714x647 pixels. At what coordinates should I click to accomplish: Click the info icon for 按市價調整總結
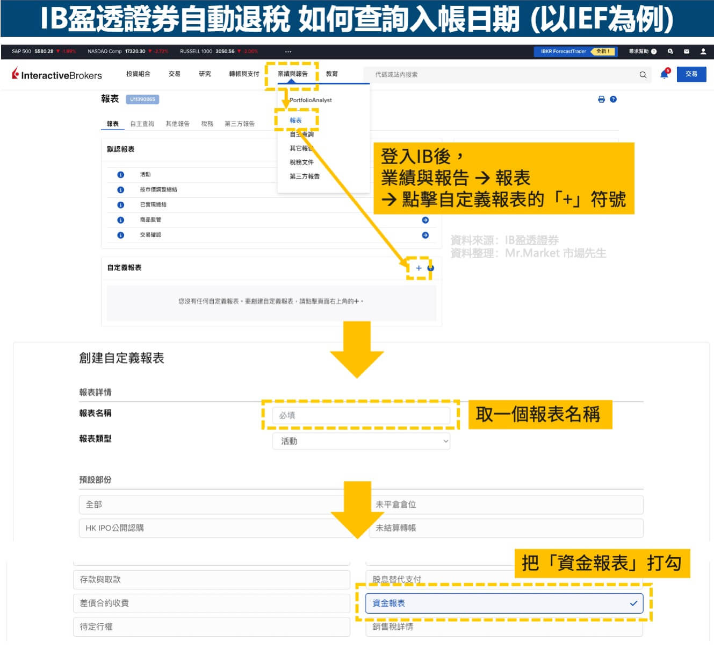pos(120,190)
